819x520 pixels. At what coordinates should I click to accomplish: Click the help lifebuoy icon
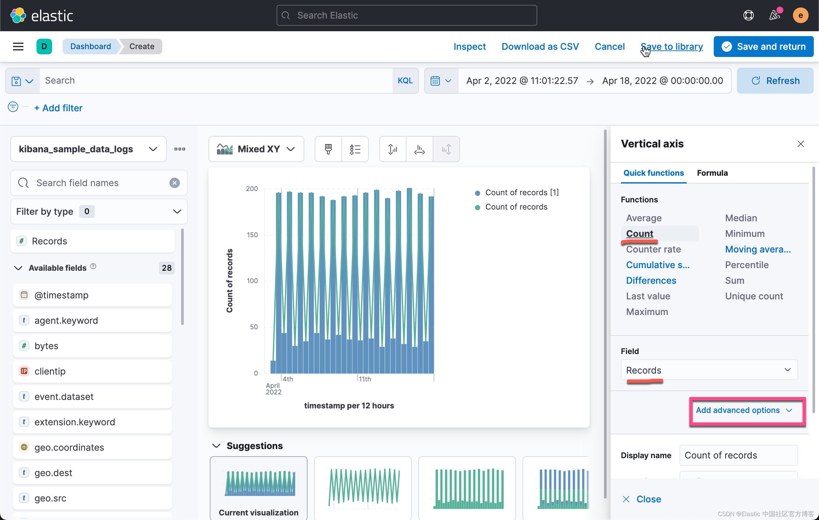coord(748,15)
